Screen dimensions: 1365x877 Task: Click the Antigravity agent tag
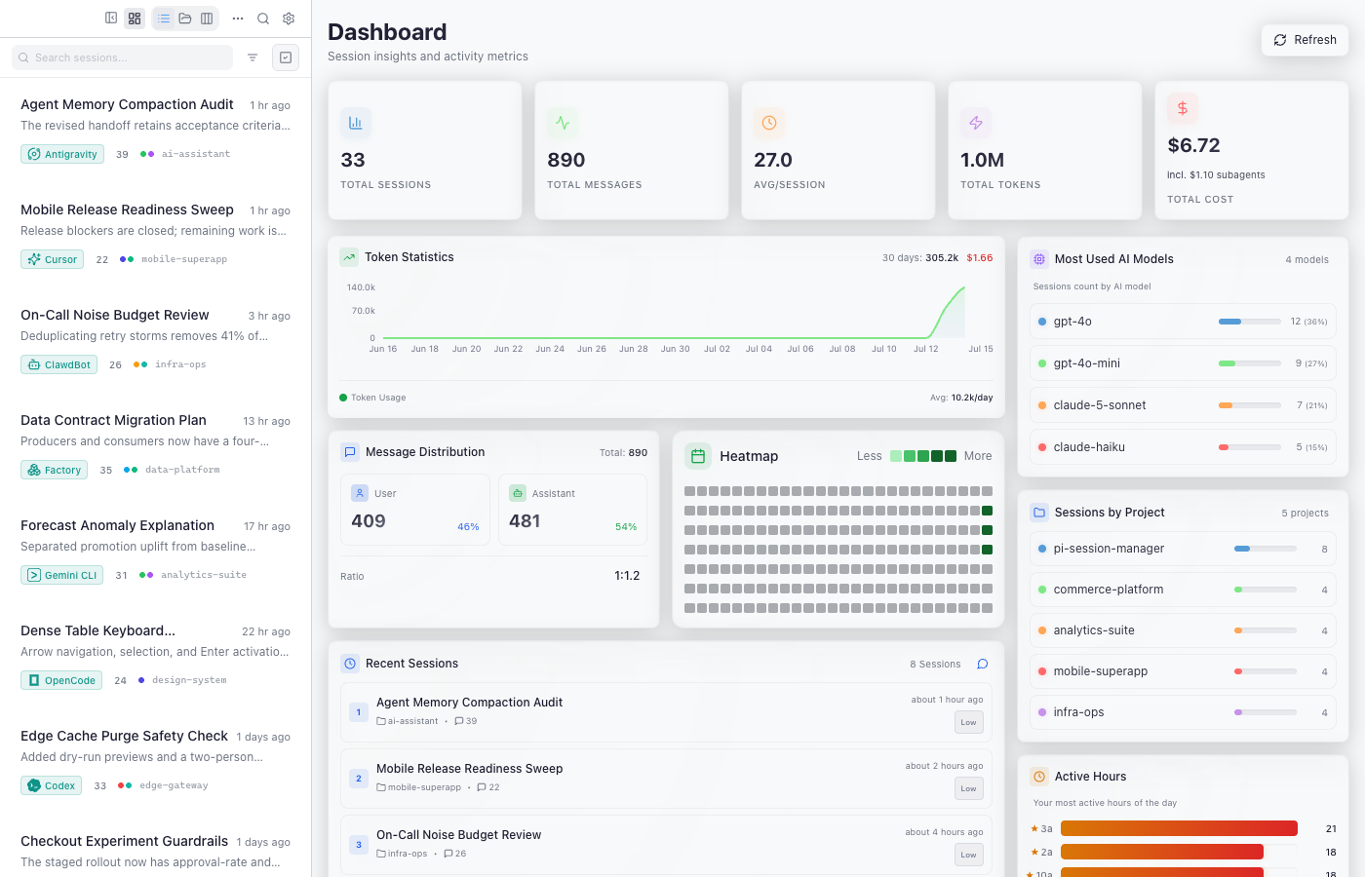62,154
